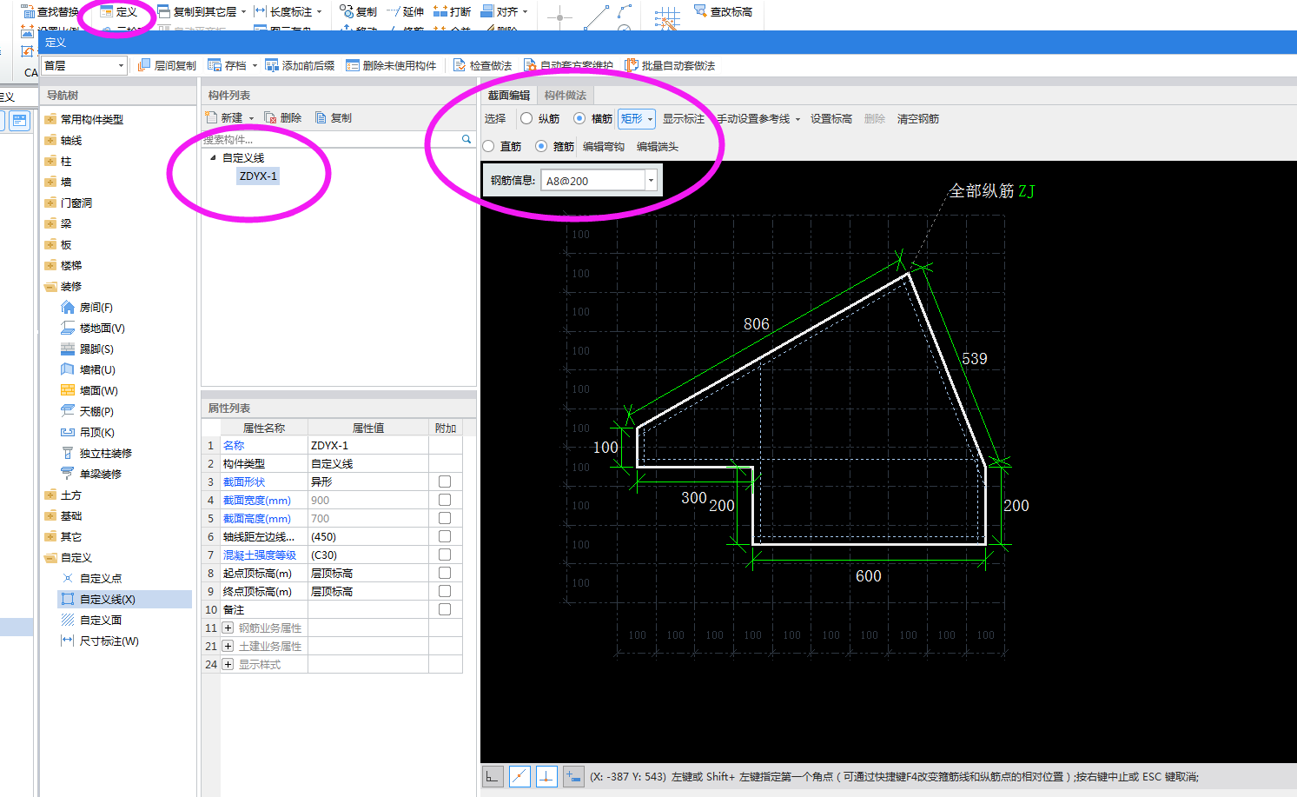Click the 查找替换 find and replace icon

pyautogui.click(x=28, y=11)
